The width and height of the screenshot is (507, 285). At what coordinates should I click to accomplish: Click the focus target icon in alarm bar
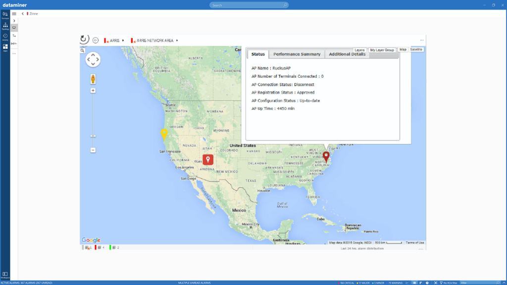point(436,283)
